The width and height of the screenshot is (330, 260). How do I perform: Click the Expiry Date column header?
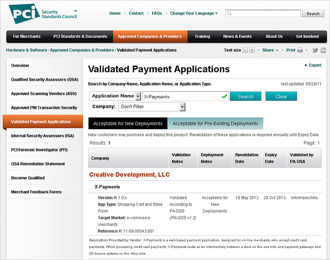(x=274, y=158)
